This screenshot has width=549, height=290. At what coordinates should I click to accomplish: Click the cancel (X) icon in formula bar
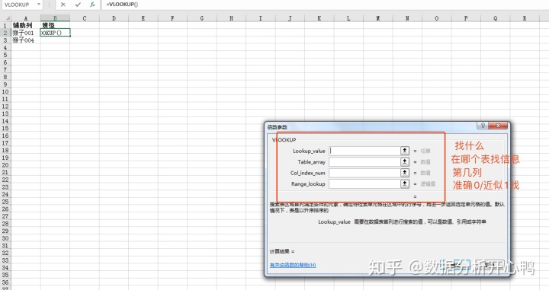coord(63,5)
